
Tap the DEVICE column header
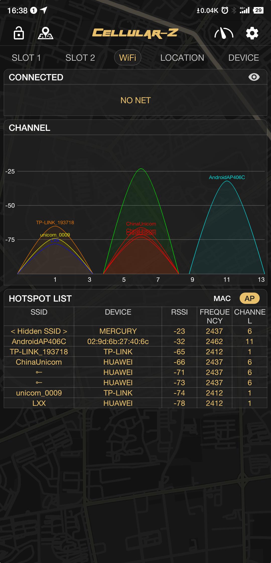pyautogui.click(x=118, y=312)
